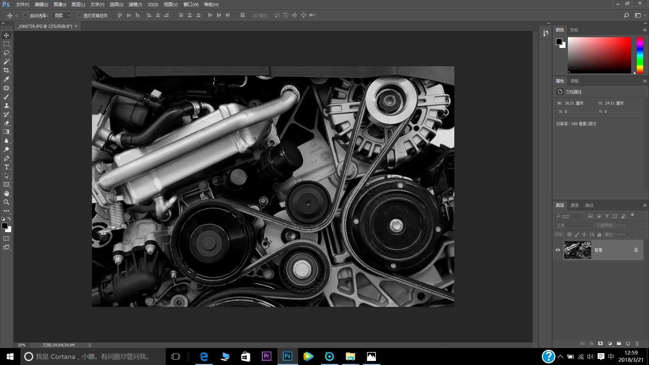Select the Crop tool
The image size is (649, 365).
(x=6, y=70)
